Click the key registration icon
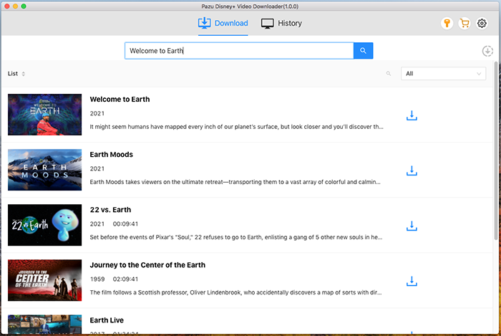This screenshot has width=501, height=336. coord(447,24)
